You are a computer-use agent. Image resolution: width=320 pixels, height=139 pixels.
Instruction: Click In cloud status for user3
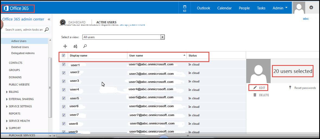[194, 81]
